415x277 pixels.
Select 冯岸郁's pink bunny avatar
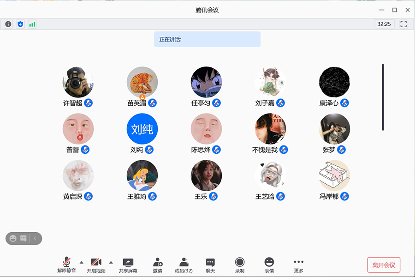334,175
